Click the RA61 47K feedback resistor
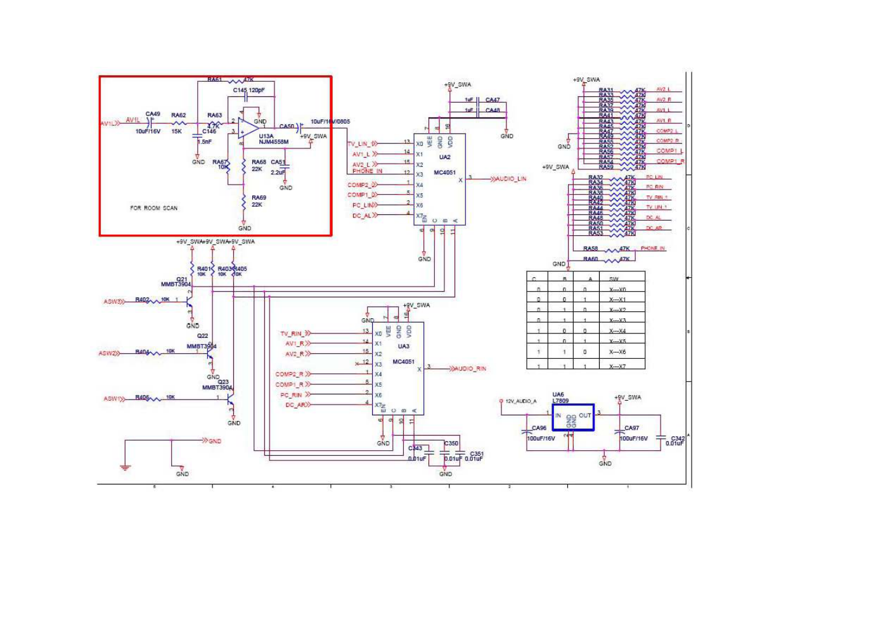 click(235, 81)
